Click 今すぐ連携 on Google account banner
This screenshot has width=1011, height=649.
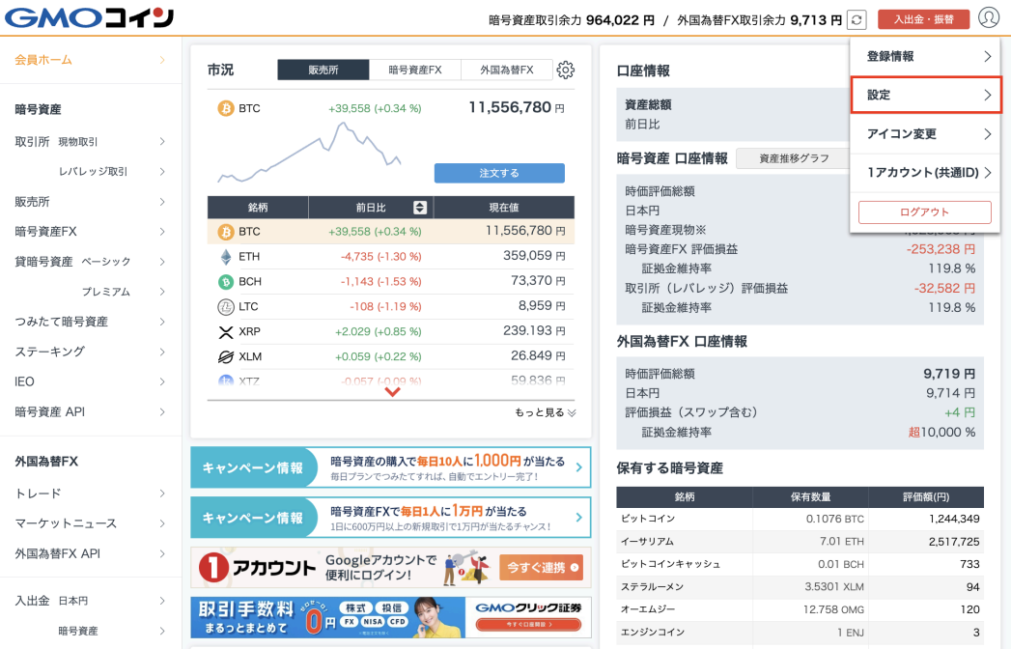[541, 568]
